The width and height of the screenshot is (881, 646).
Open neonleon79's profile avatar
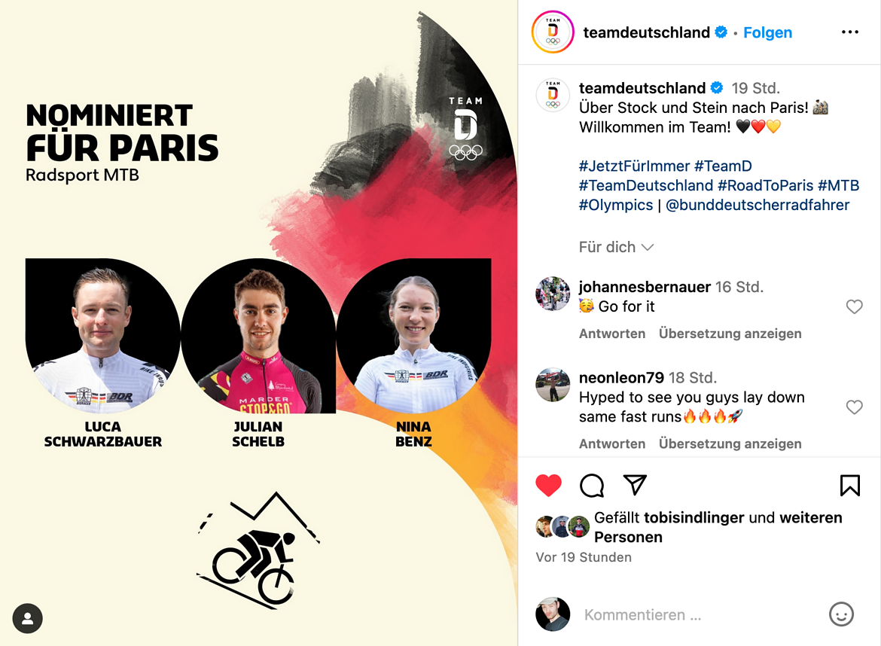(553, 385)
